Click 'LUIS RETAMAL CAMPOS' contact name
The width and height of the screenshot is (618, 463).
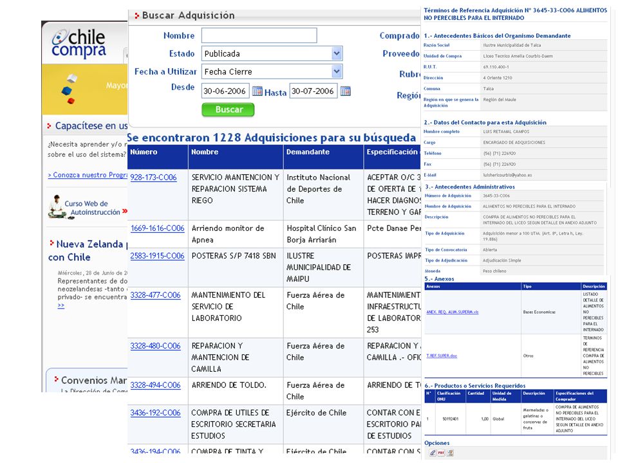coord(506,131)
